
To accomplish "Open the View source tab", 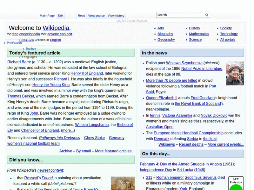I will [97, 16].
